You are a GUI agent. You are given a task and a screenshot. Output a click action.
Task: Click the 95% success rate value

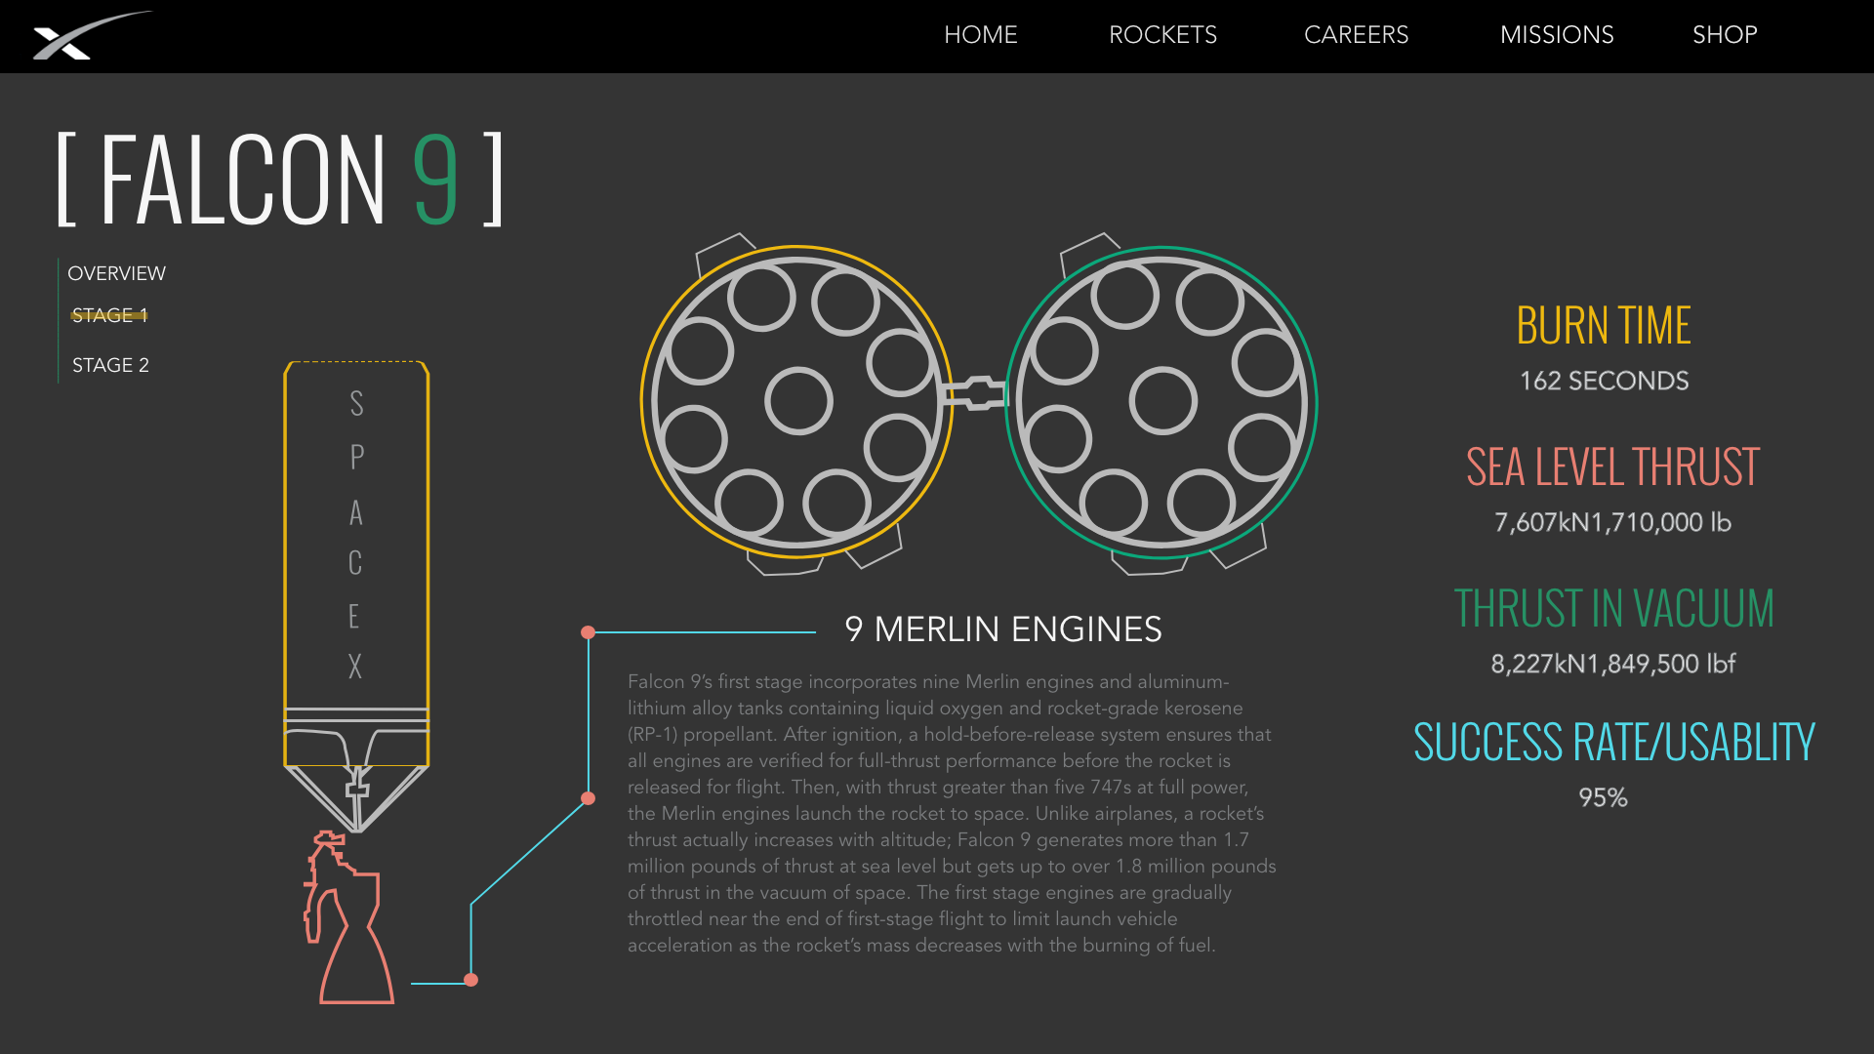[x=1603, y=797]
